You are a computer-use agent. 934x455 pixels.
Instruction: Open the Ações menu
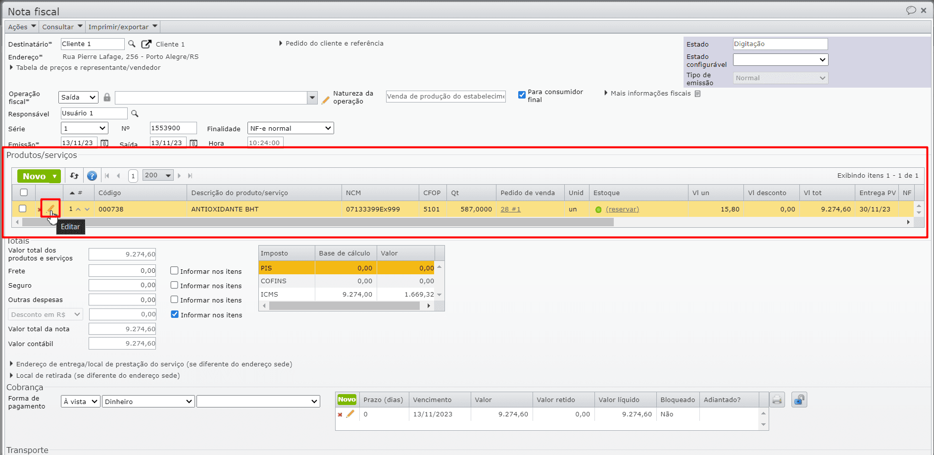click(x=22, y=27)
